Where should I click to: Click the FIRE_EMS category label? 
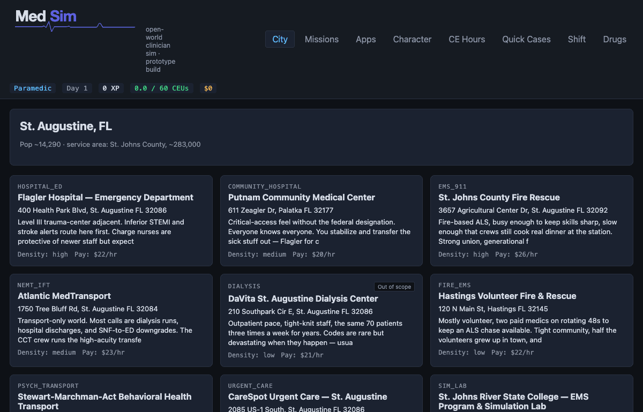(x=454, y=285)
